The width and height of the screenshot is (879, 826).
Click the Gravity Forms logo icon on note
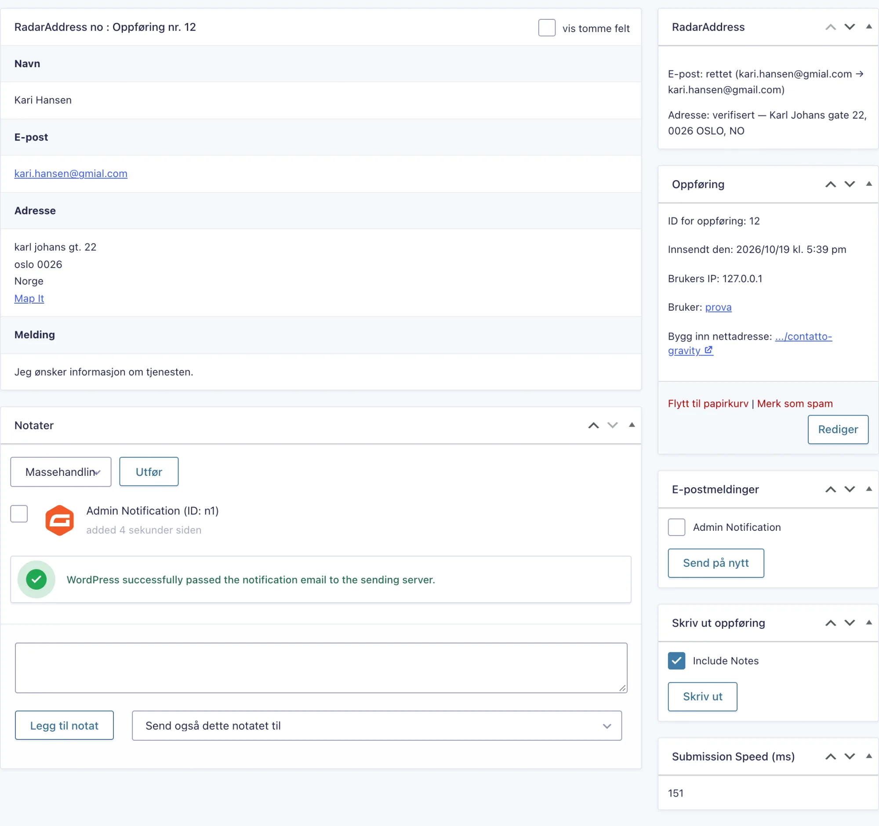click(x=59, y=520)
